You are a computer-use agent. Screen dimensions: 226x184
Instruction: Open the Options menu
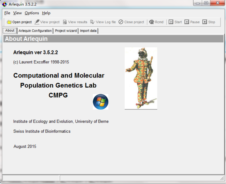(x=32, y=13)
